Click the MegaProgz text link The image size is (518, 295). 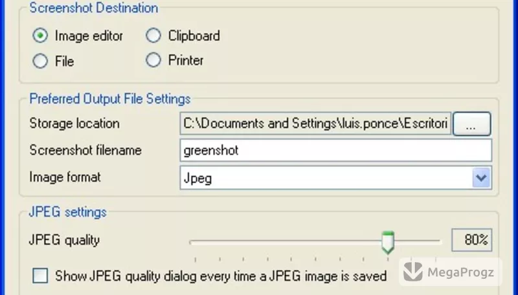click(x=460, y=272)
